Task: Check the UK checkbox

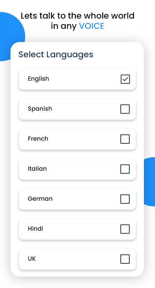Action: pos(125,259)
